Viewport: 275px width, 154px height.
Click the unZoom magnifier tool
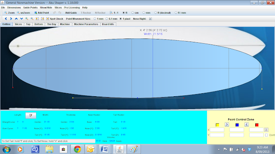click(23, 13)
